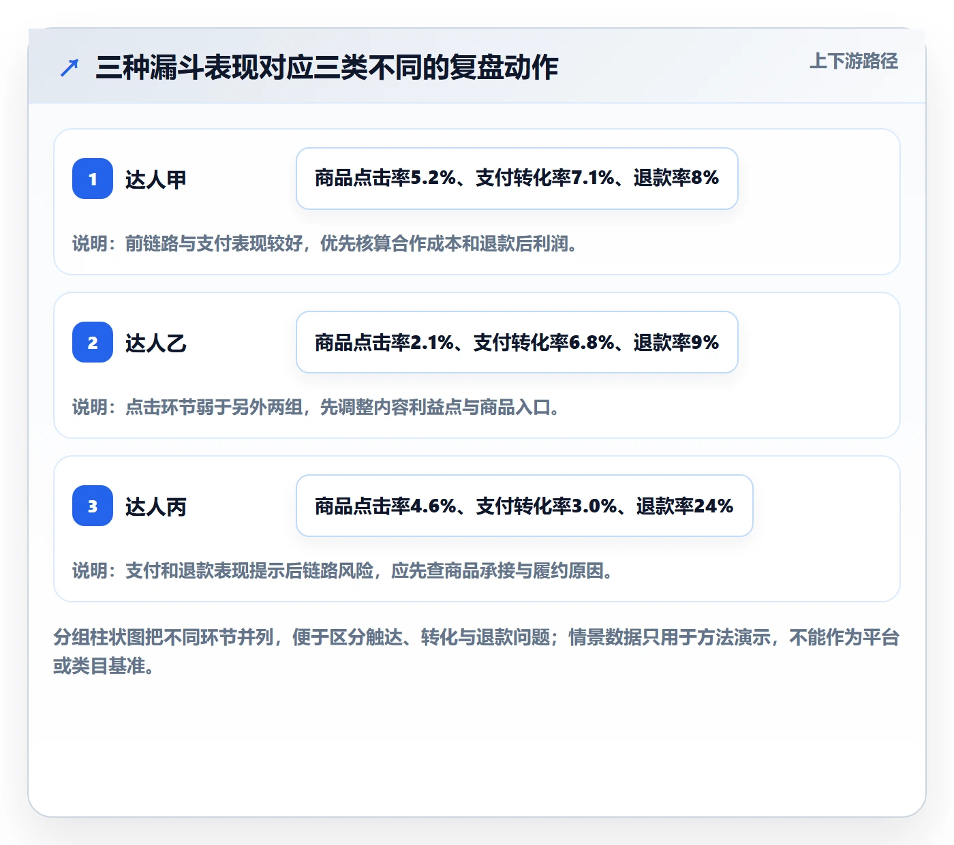
Task: Click the heading 三种漏斗表现对应三类不同的复盘动作
Action: point(327,67)
